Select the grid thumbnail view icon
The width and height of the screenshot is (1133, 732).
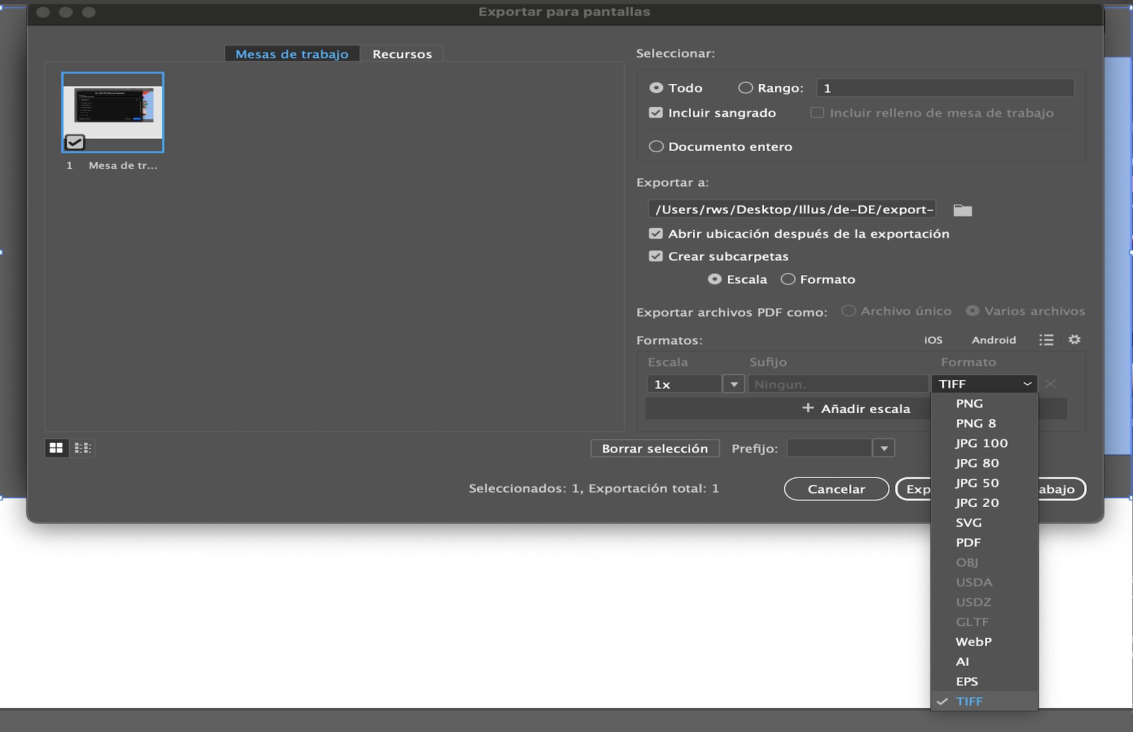(x=57, y=447)
